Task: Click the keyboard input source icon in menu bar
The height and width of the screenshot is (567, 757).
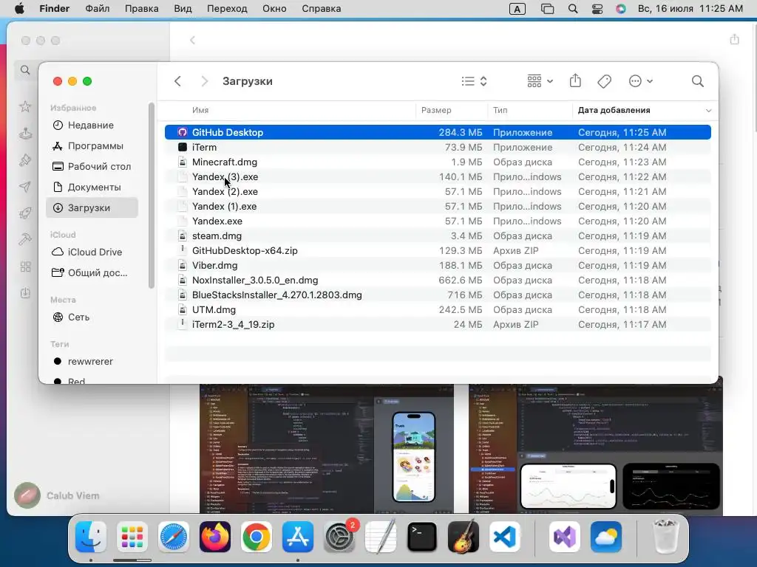Action: pyautogui.click(x=517, y=9)
